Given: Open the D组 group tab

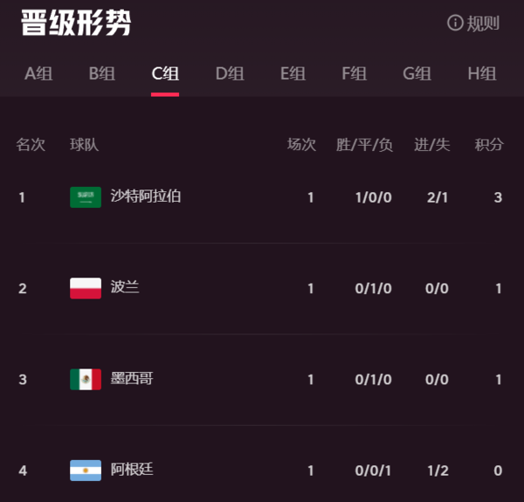Looking at the screenshot, I should (230, 74).
